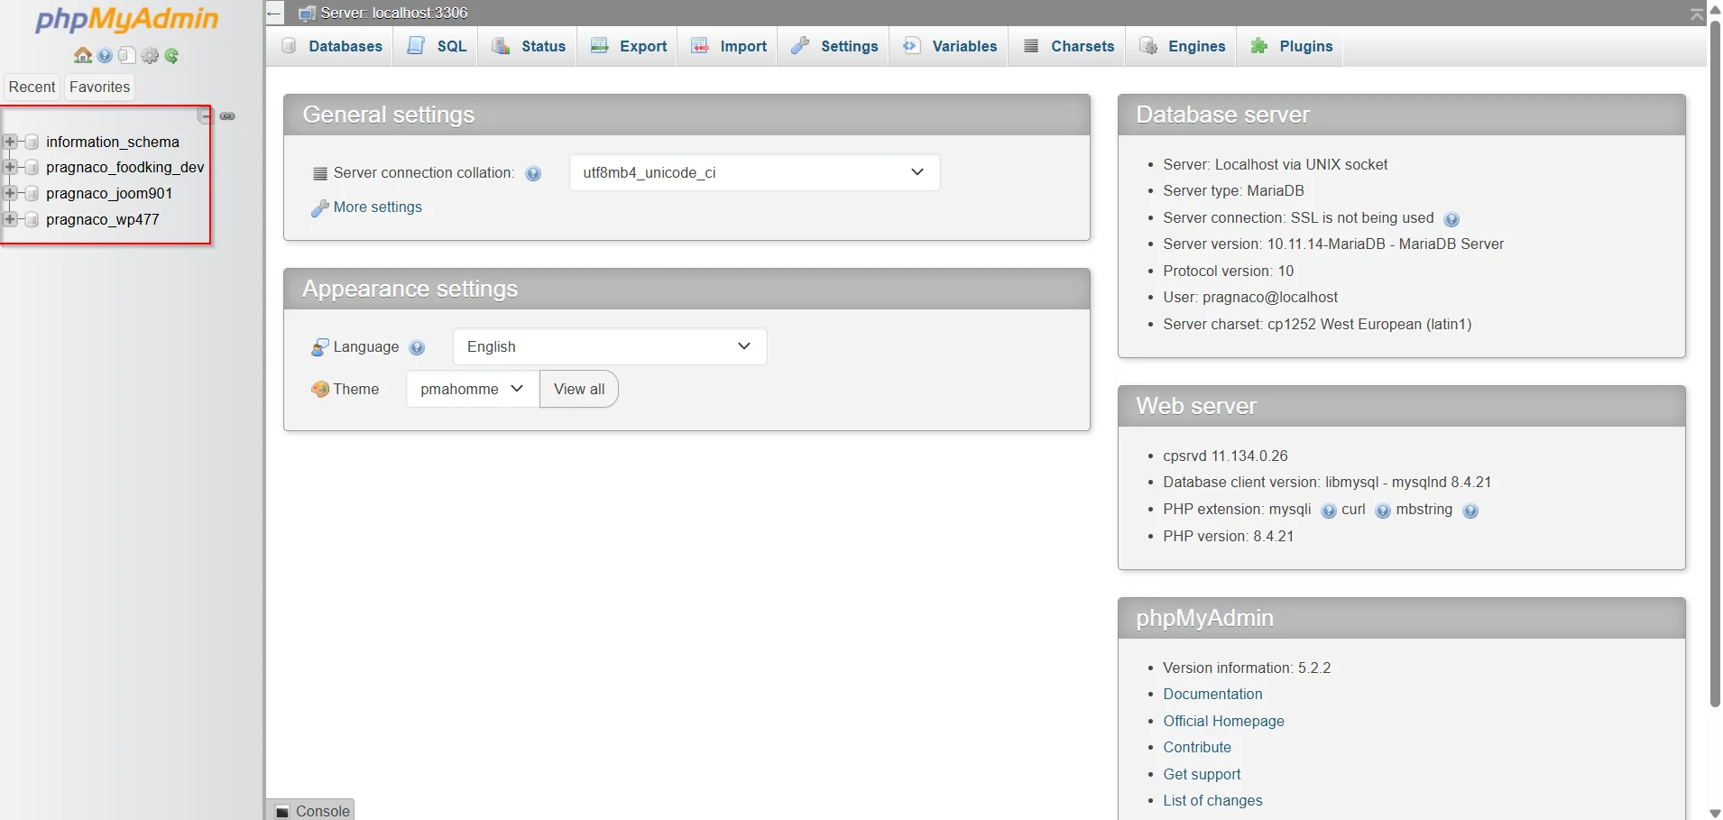Image resolution: width=1723 pixels, height=820 pixels.
Task: Open help icon after mbstring extension
Action: pos(1470,511)
